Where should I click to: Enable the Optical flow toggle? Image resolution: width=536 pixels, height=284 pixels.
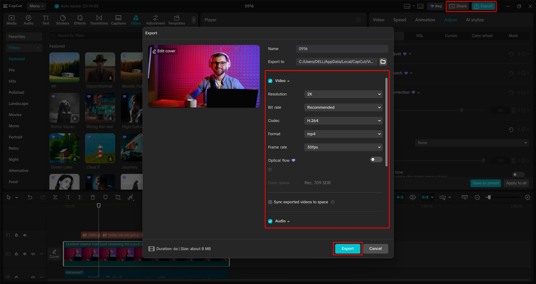[376, 159]
